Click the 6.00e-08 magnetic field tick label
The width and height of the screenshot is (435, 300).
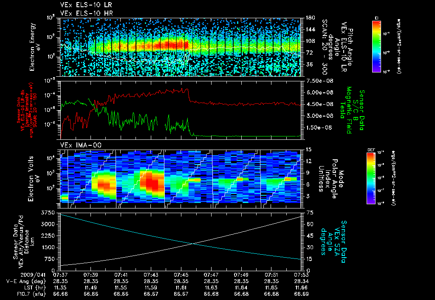[319, 92]
